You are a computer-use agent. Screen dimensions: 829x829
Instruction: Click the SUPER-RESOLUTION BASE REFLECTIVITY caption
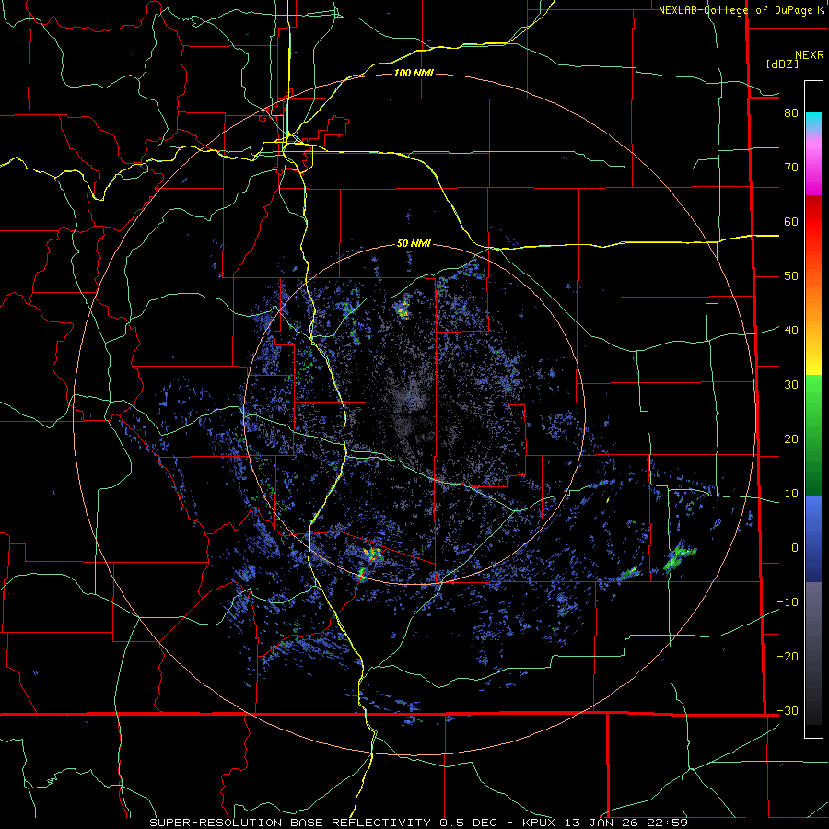290,823
